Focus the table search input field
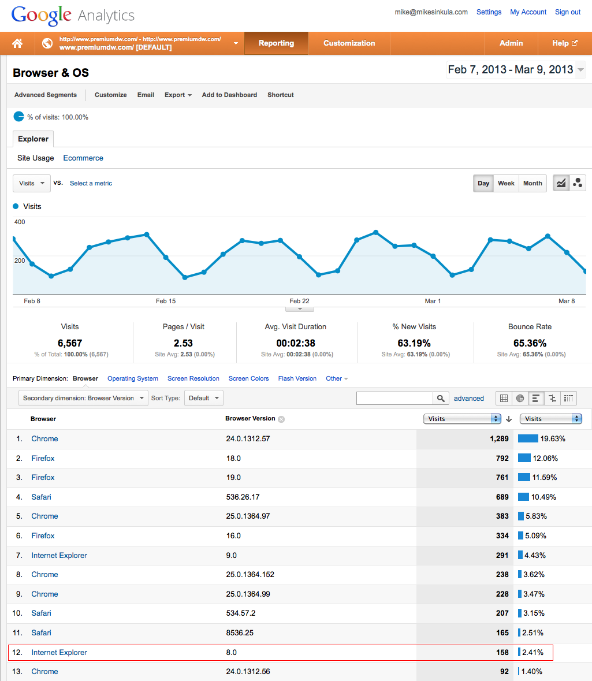This screenshot has height=681, width=592. pos(394,399)
